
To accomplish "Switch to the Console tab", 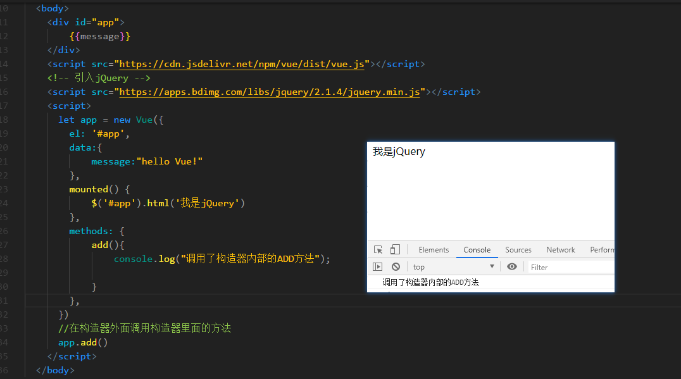I will [x=477, y=250].
